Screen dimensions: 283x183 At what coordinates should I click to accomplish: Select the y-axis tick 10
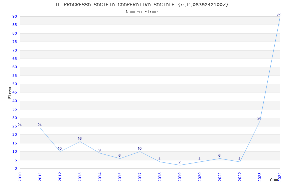click(15, 152)
